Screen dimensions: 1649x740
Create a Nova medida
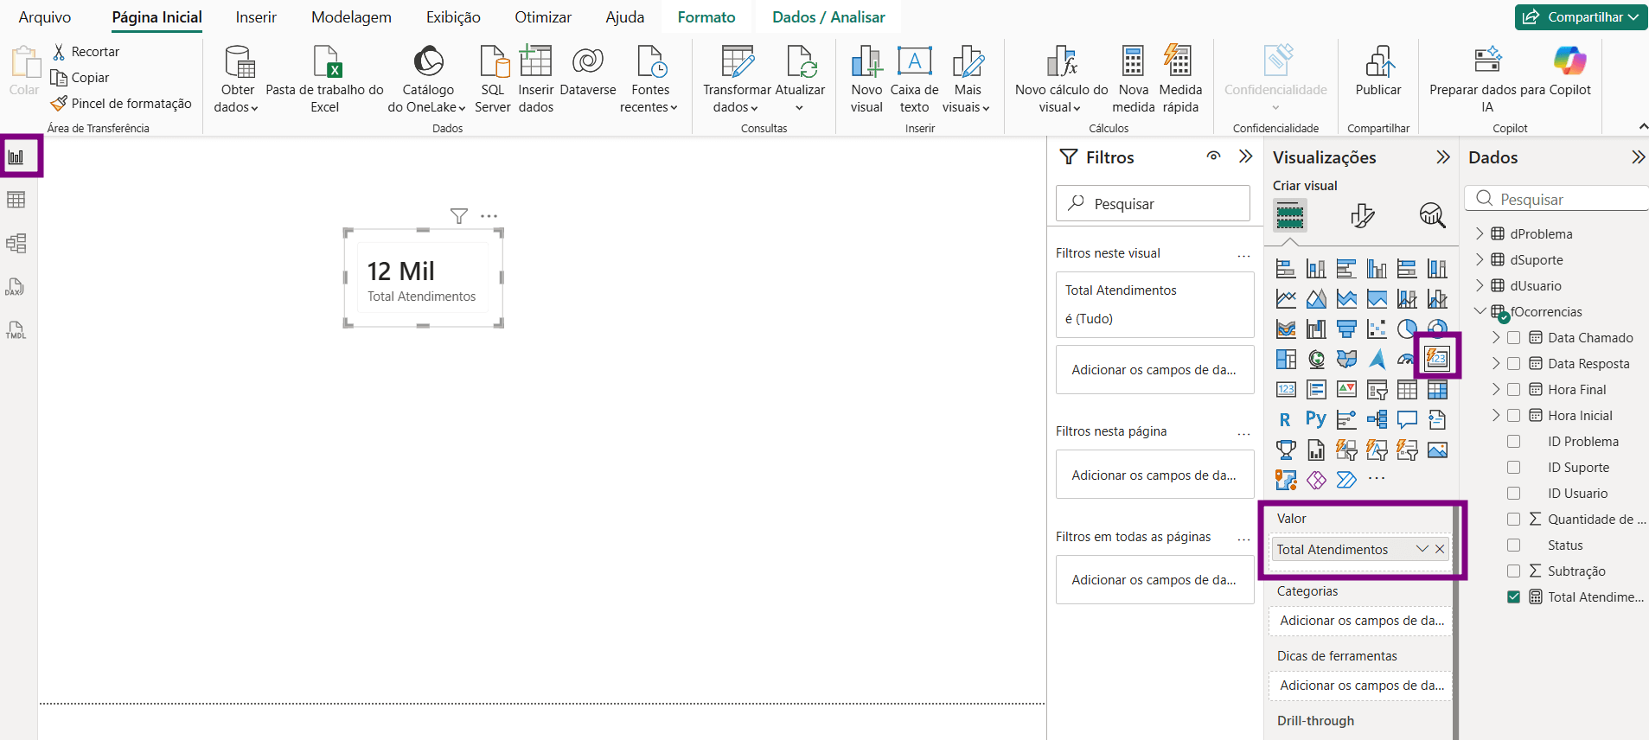pyautogui.click(x=1133, y=80)
